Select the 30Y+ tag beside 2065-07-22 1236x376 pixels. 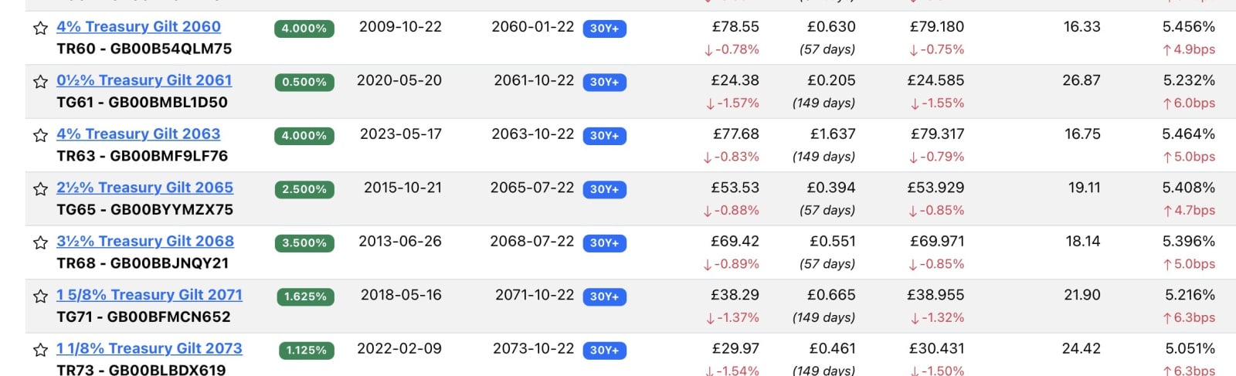604,189
